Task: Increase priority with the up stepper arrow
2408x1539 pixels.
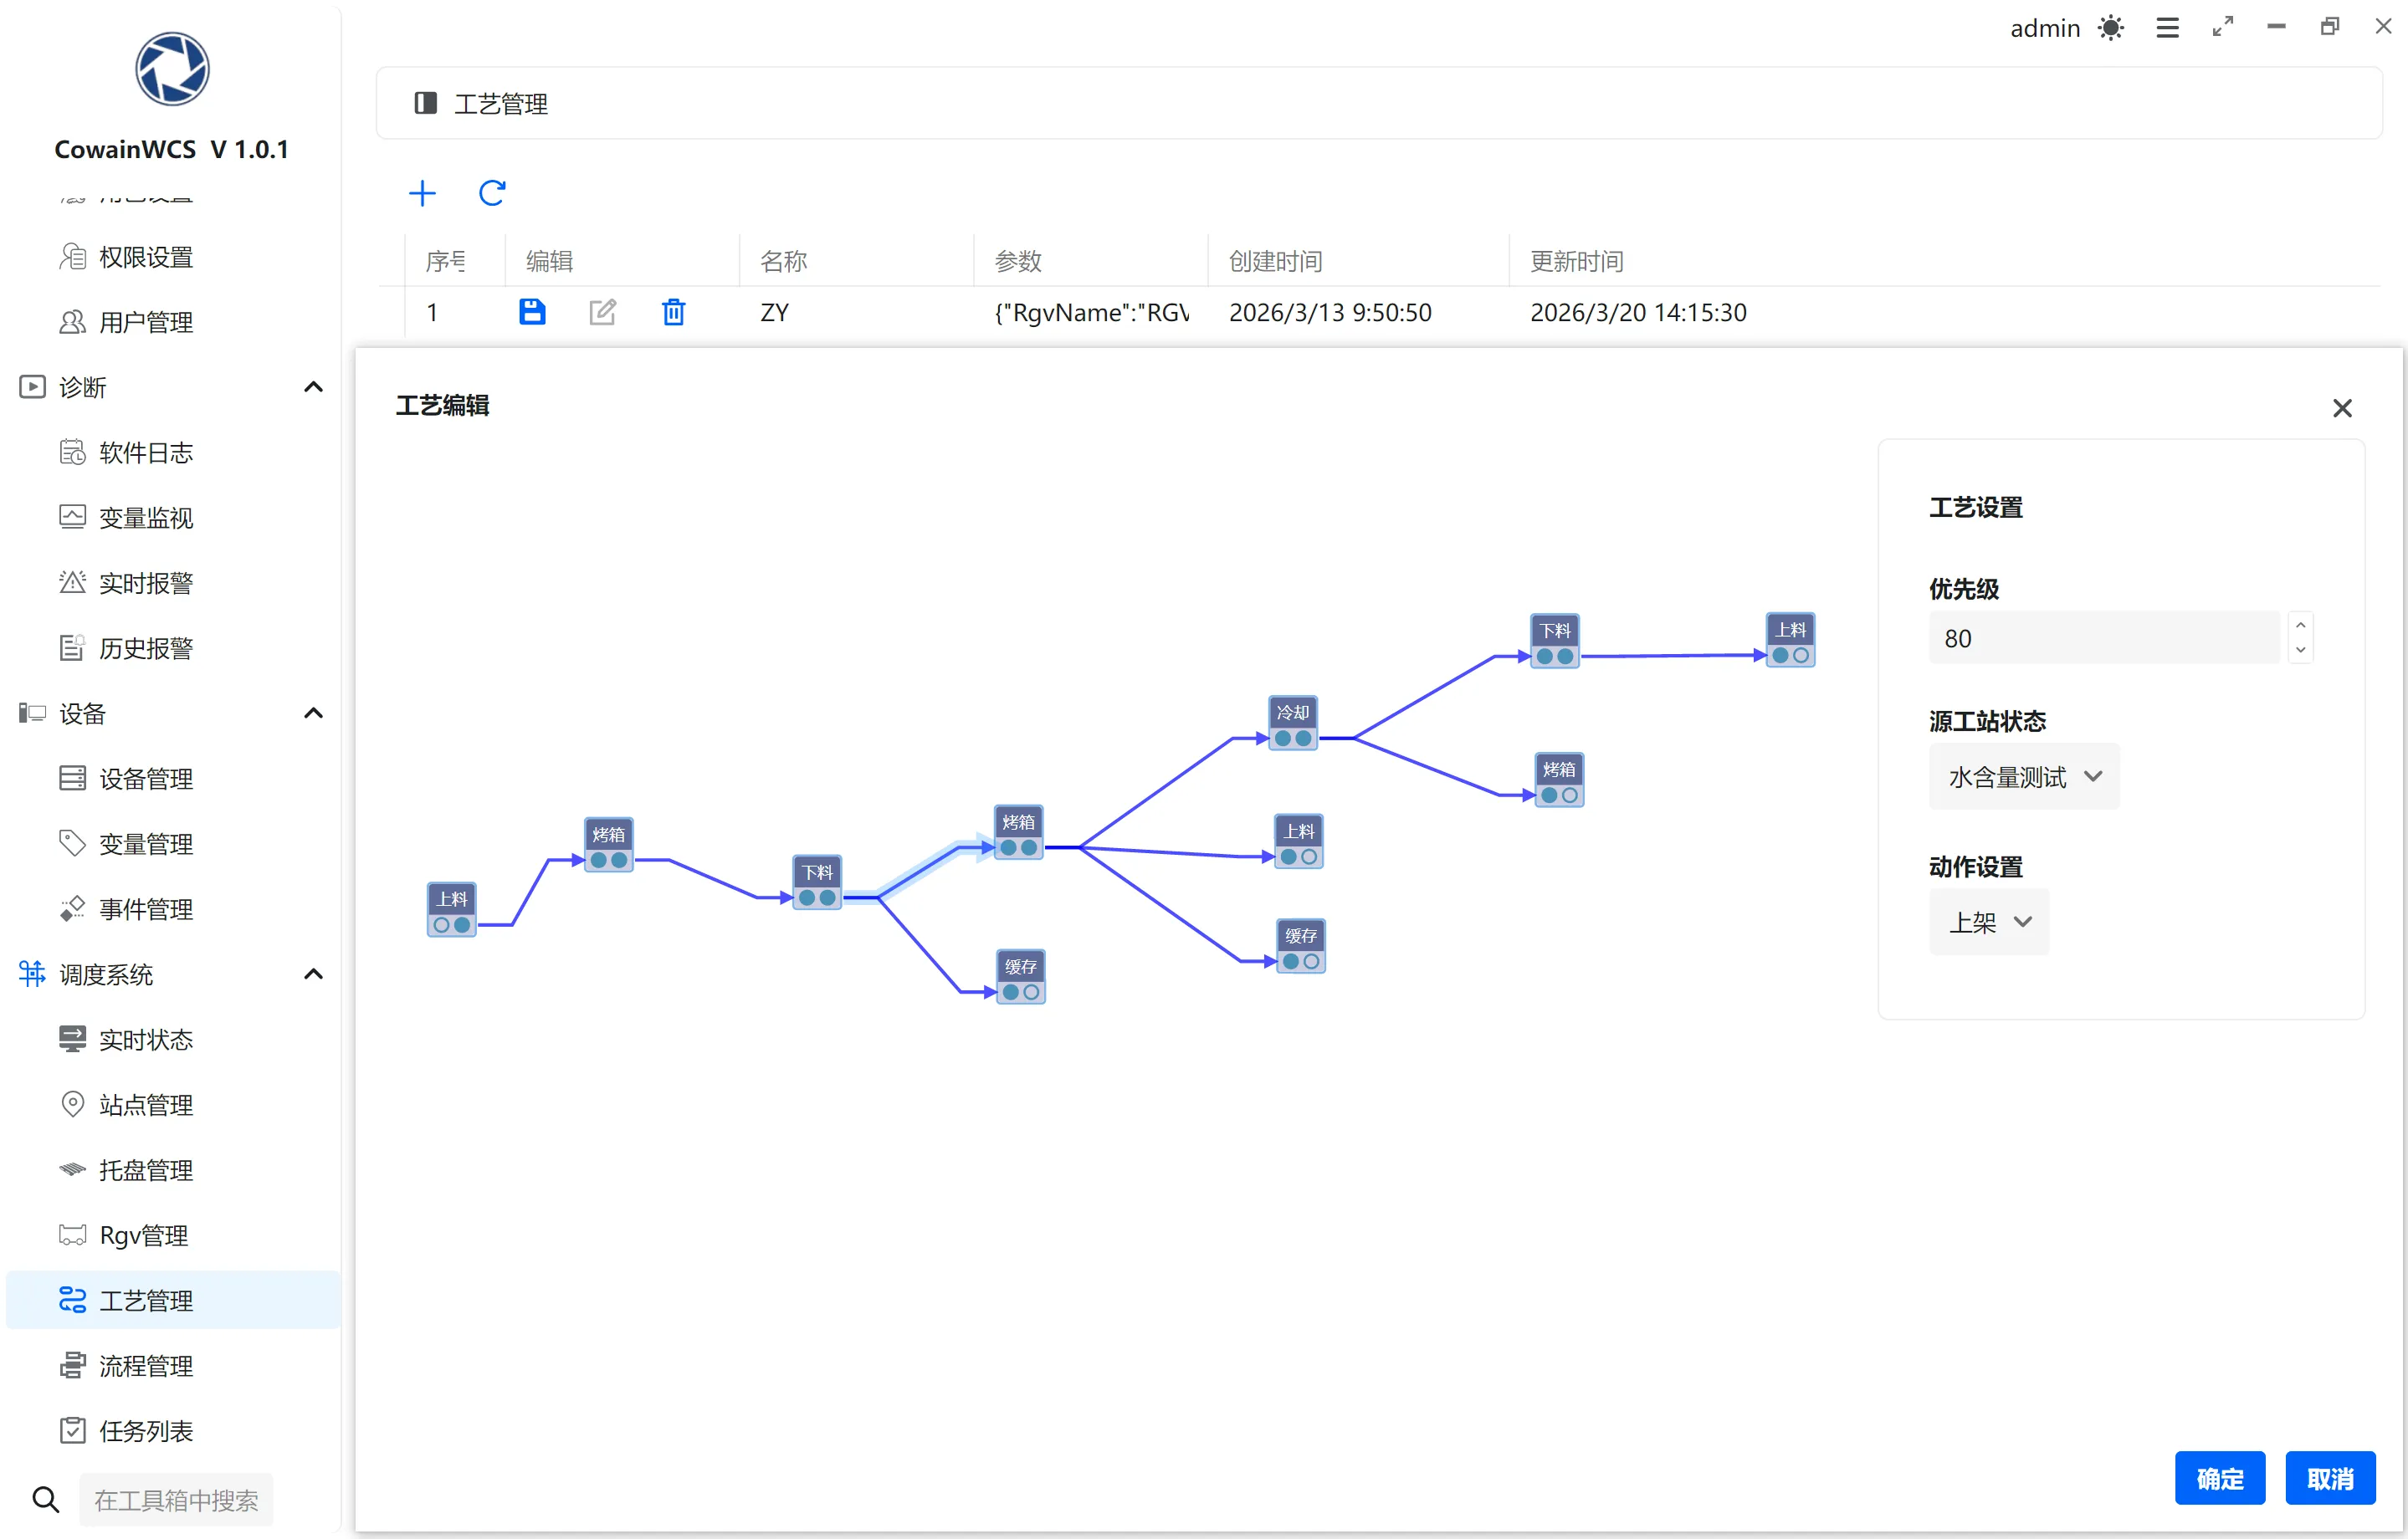Action: point(2300,626)
